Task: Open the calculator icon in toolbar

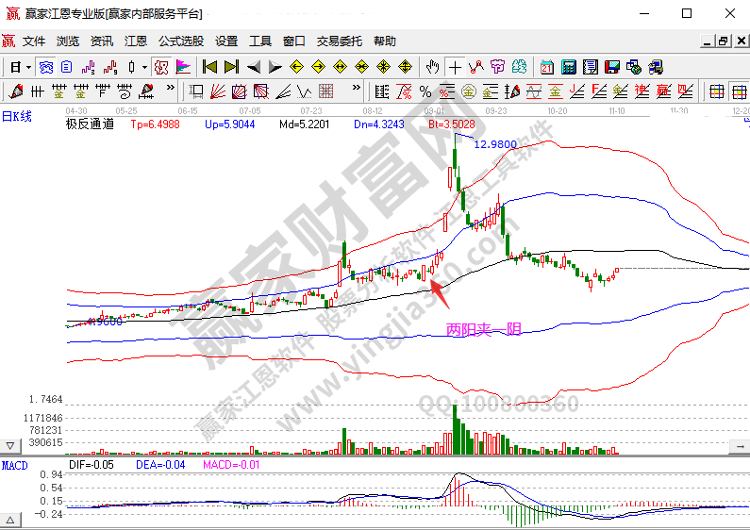Action: tap(569, 67)
